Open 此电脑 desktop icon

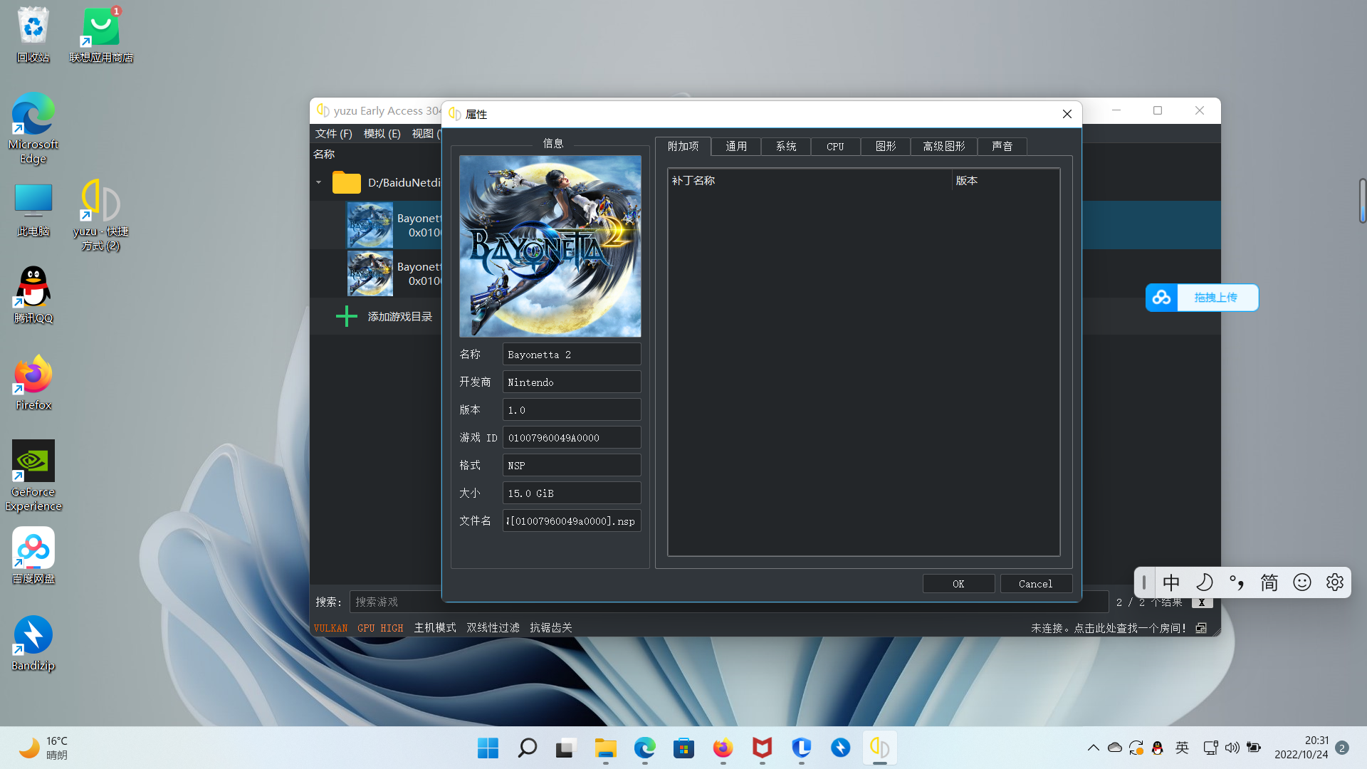click(33, 210)
